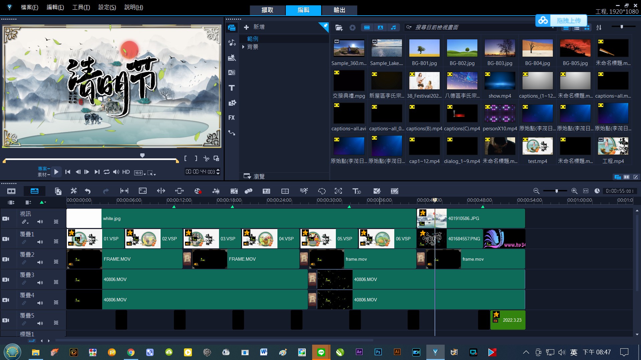641x360 pixels.
Task: Switch to the 擷取 capture tab
Action: pyautogui.click(x=267, y=10)
